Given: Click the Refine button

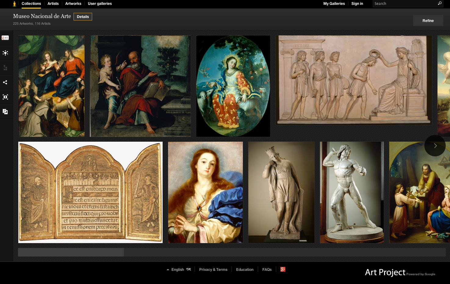Looking at the screenshot, I should point(428,21).
